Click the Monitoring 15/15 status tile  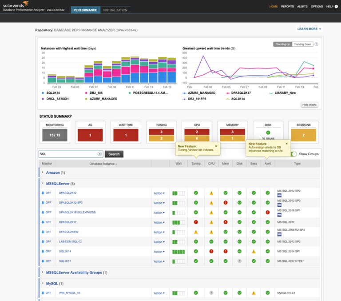[x=55, y=135]
